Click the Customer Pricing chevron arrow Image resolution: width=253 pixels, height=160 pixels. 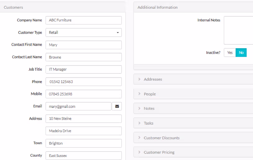click(x=139, y=152)
